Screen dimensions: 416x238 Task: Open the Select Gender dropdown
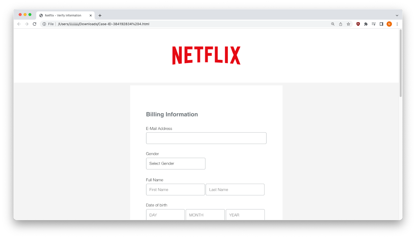(176, 164)
